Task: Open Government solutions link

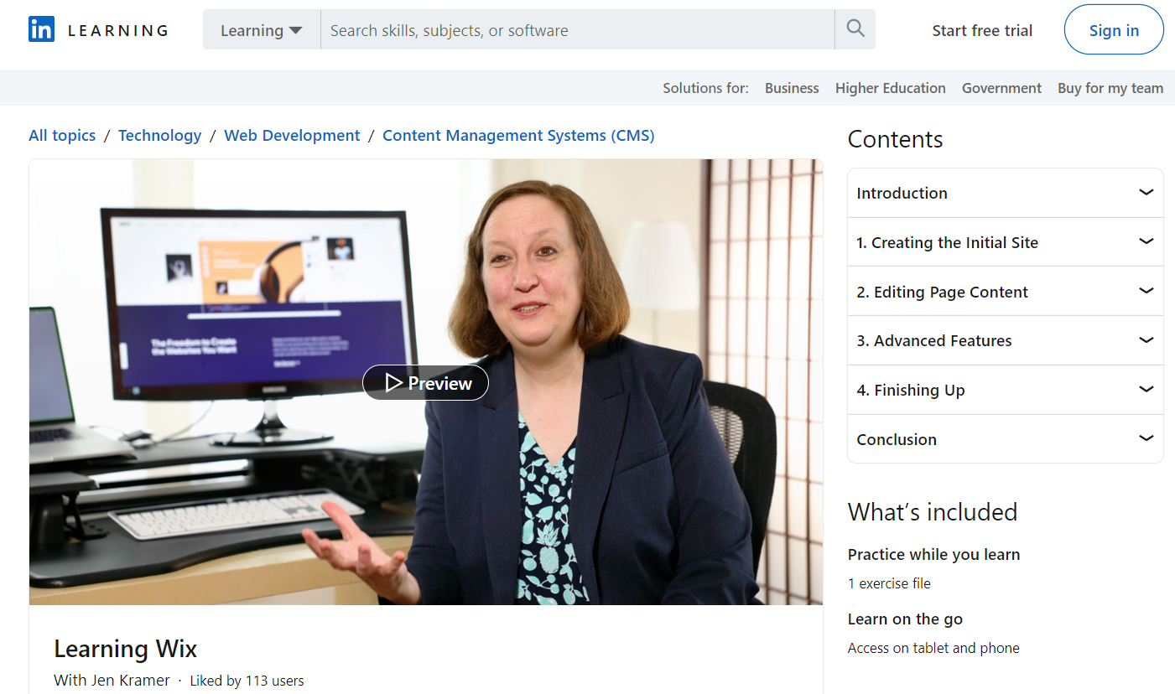Action: coord(1001,88)
